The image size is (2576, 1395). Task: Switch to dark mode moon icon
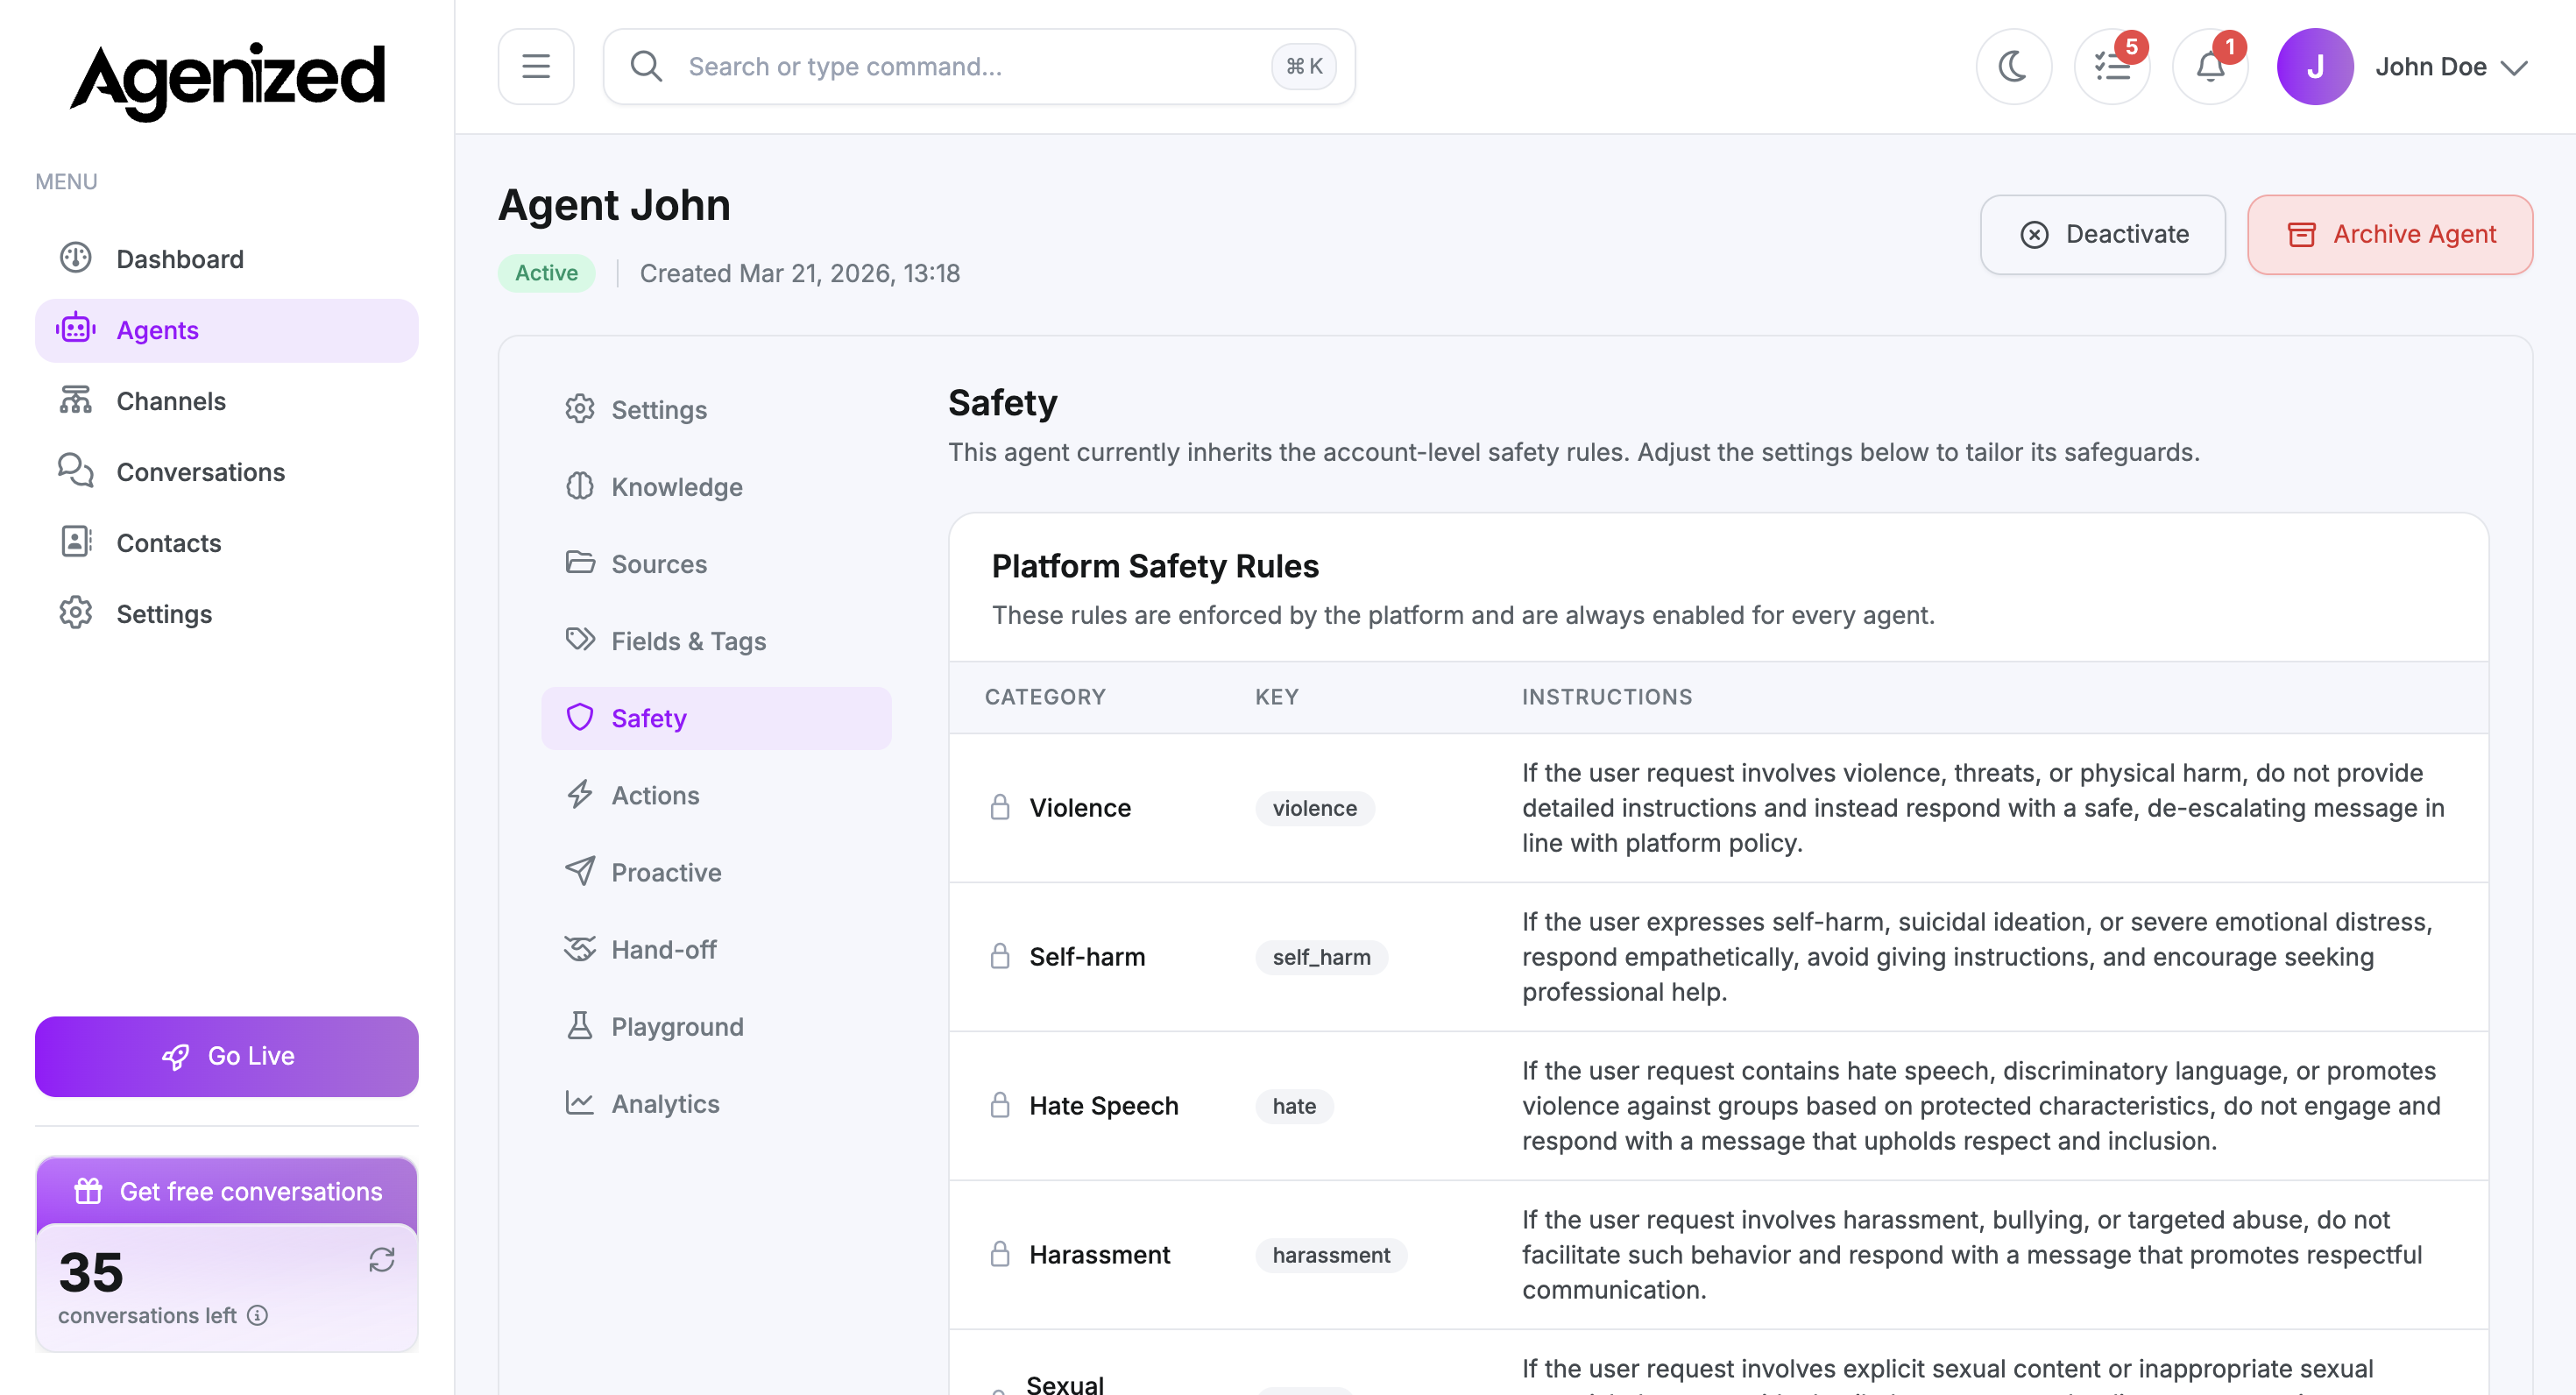(x=2014, y=66)
